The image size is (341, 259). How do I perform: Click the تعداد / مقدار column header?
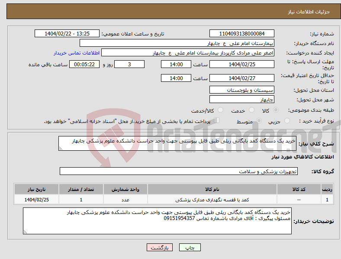(x=81, y=189)
